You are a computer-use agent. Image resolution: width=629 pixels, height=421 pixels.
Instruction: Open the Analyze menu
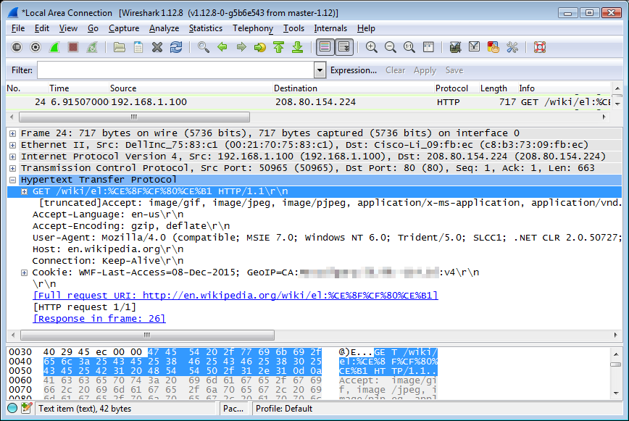pyautogui.click(x=164, y=28)
